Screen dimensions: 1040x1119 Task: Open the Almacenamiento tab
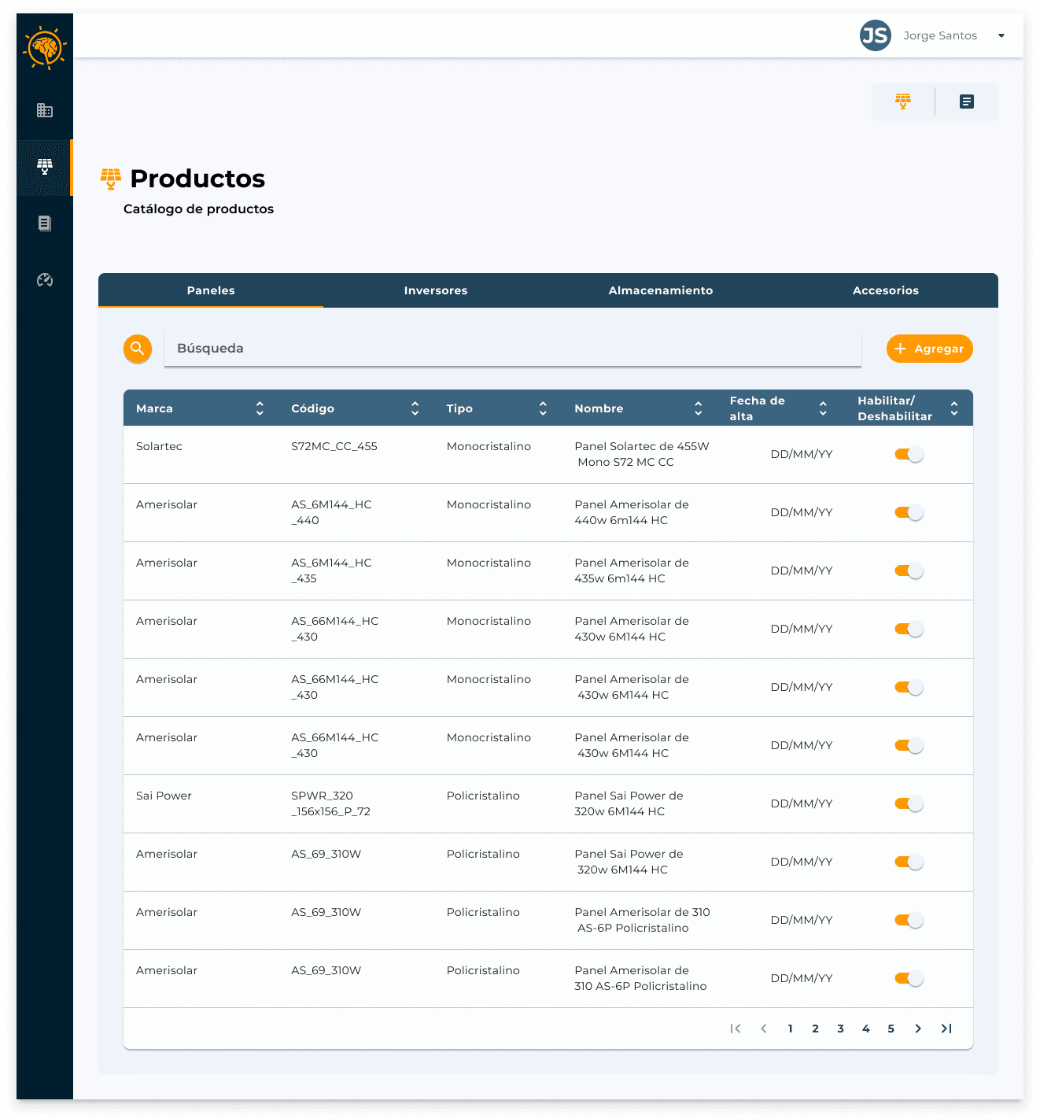pyautogui.click(x=661, y=290)
